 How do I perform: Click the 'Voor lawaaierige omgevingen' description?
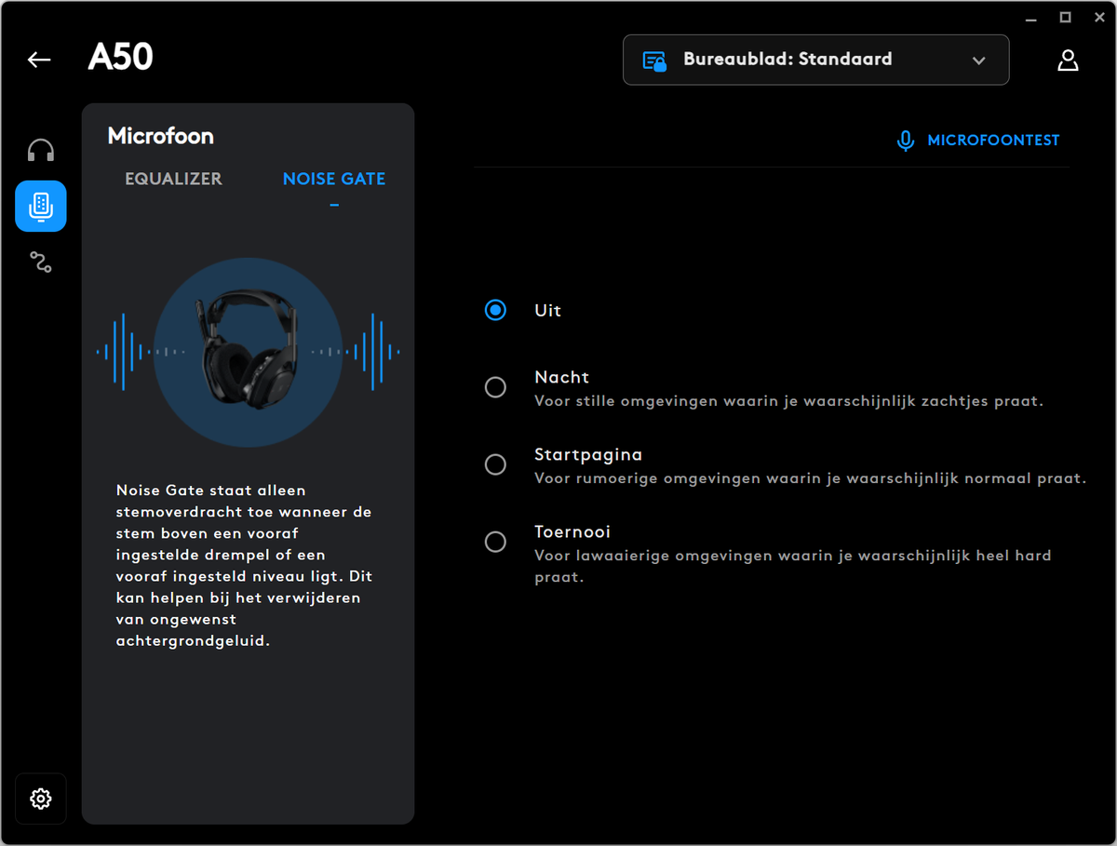point(793,566)
